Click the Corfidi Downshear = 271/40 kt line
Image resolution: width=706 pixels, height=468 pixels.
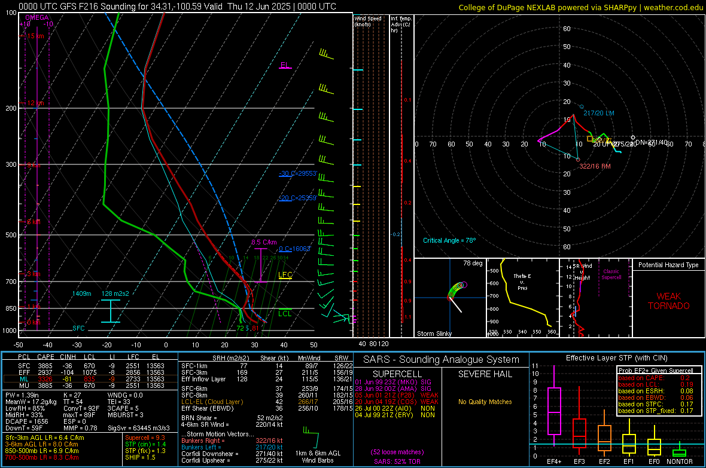(x=232, y=454)
